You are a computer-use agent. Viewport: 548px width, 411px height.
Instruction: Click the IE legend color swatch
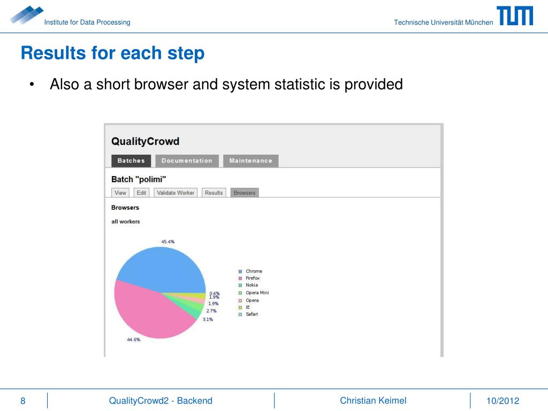(x=240, y=308)
